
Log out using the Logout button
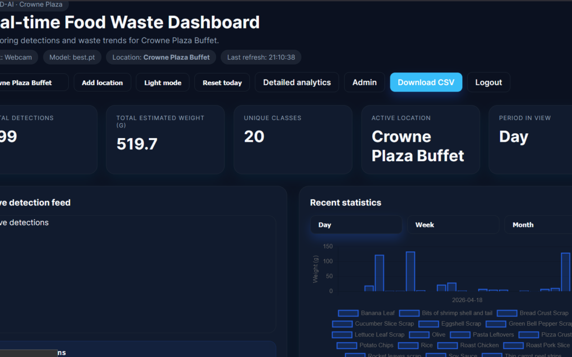click(488, 83)
